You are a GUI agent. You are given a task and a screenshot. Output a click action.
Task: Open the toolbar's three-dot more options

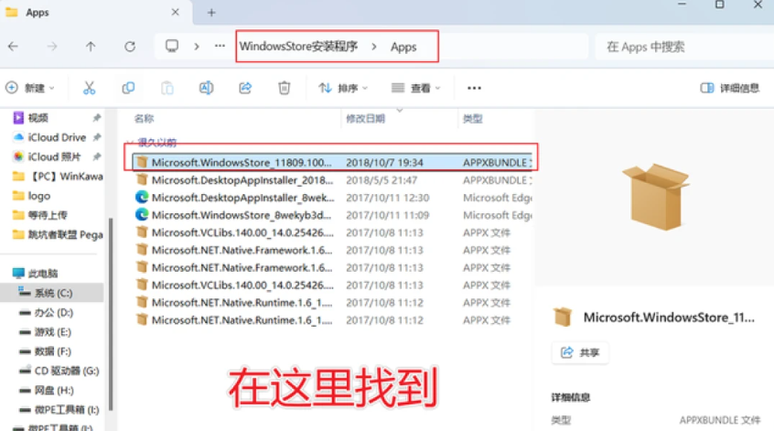pos(474,88)
